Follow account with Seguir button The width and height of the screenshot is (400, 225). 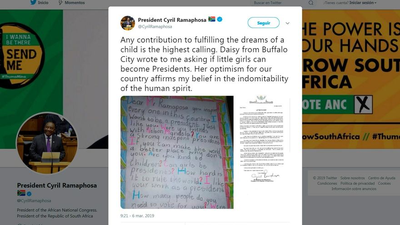point(264,23)
